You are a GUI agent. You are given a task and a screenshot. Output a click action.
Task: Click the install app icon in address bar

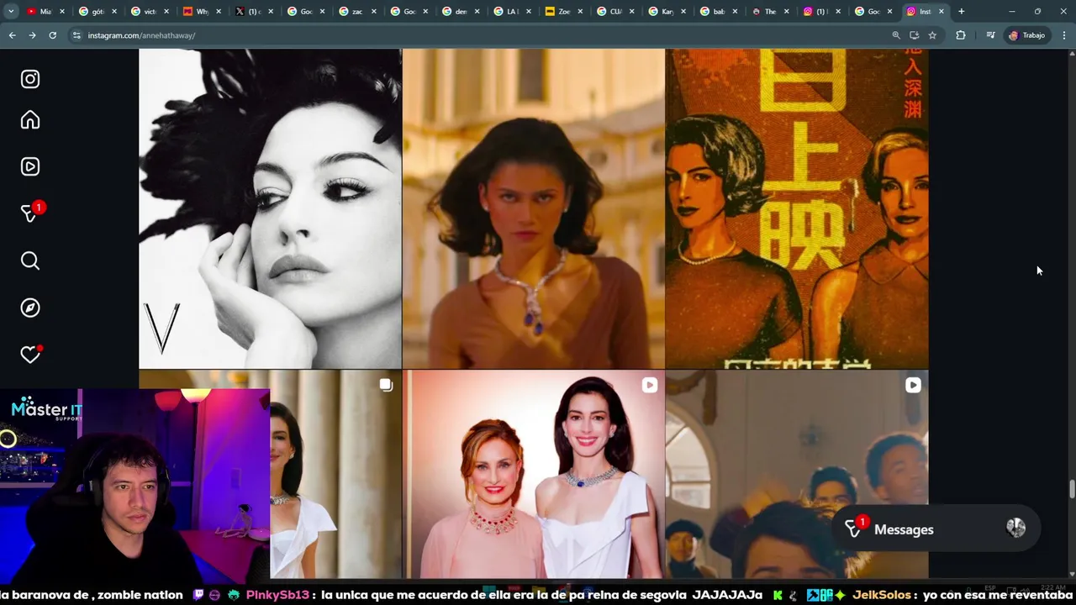tap(914, 35)
